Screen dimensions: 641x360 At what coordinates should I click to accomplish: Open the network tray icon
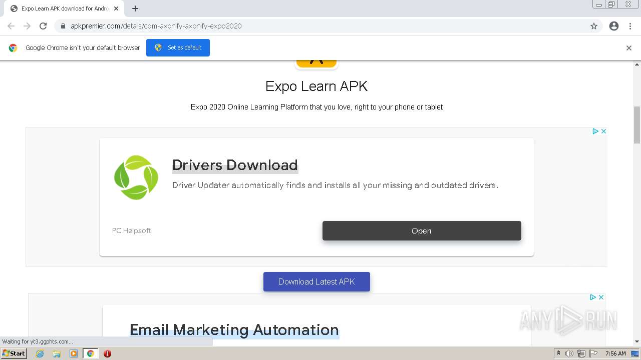581,353
